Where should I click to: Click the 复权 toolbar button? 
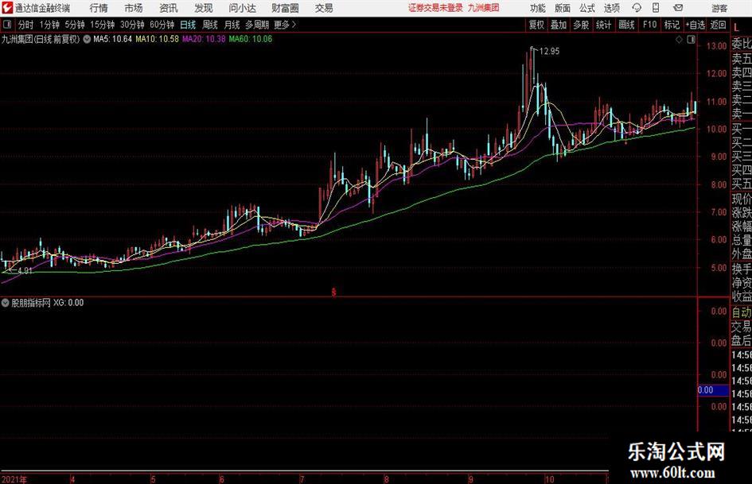(536, 25)
